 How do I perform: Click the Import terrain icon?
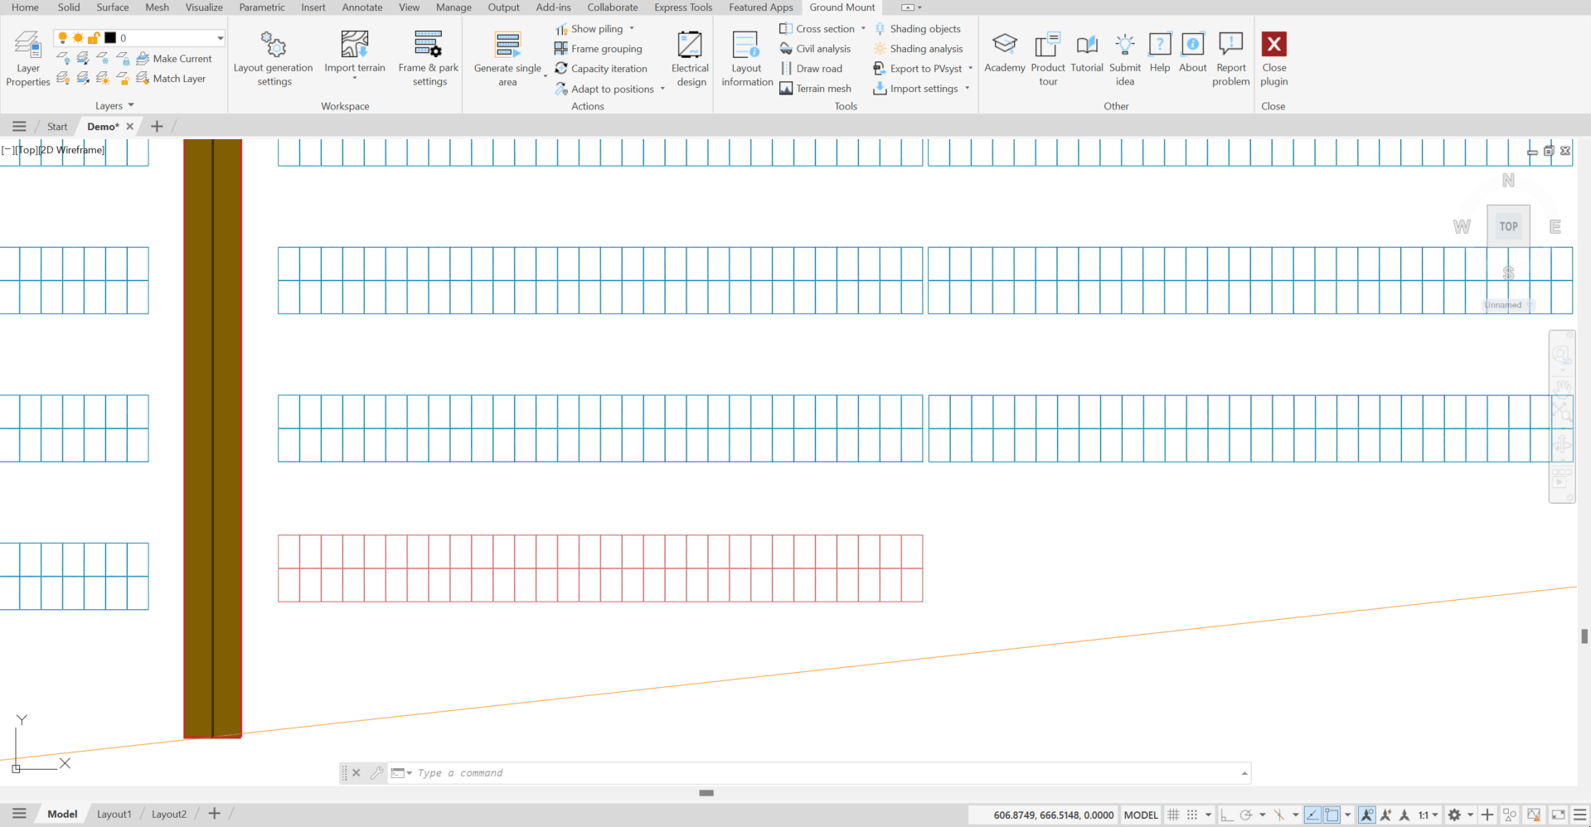(354, 45)
